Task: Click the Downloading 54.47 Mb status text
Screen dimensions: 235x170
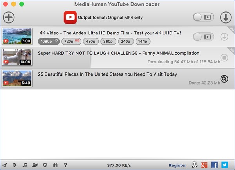Action: 184,62
